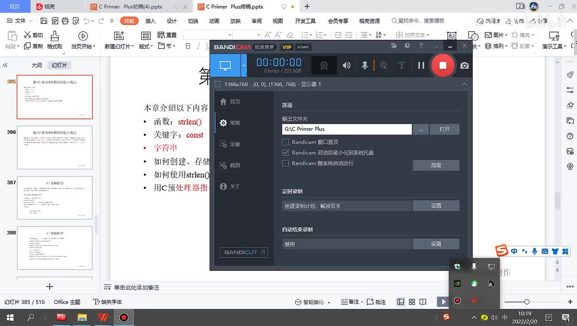Screen dimensions: 577x326
Task: Adjust the zoom slider handle
Action: (527, 302)
